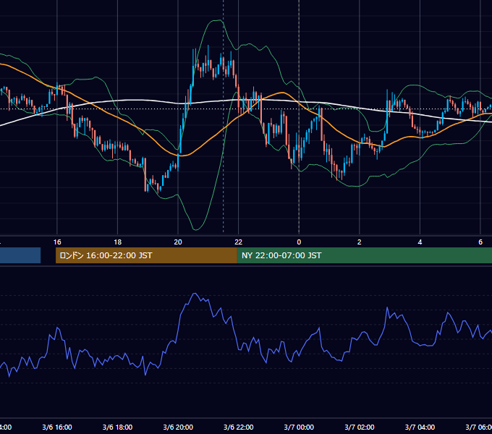The width and height of the screenshot is (492, 434).
Task: Click the upper axis label 0
Action: [299, 242]
